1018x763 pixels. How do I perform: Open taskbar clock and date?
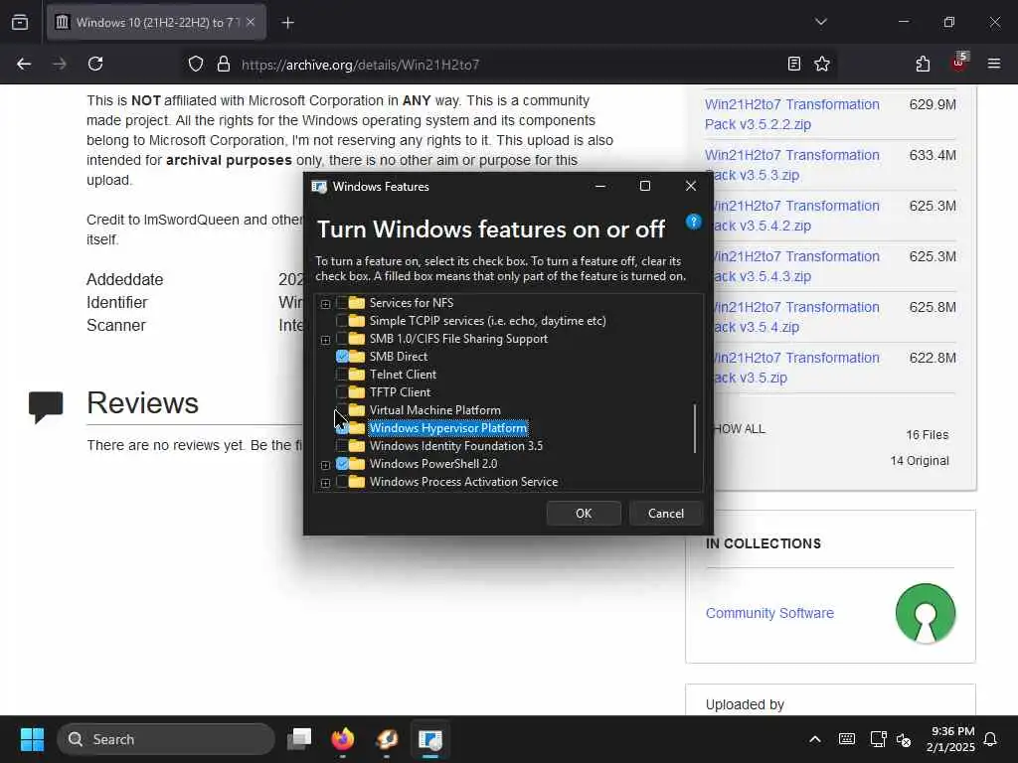pos(950,739)
